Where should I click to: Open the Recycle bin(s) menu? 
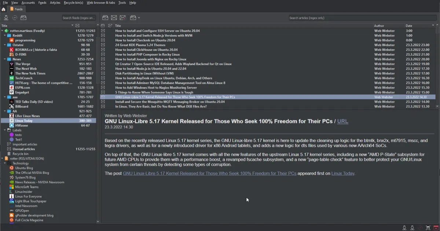click(x=74, y=3)
